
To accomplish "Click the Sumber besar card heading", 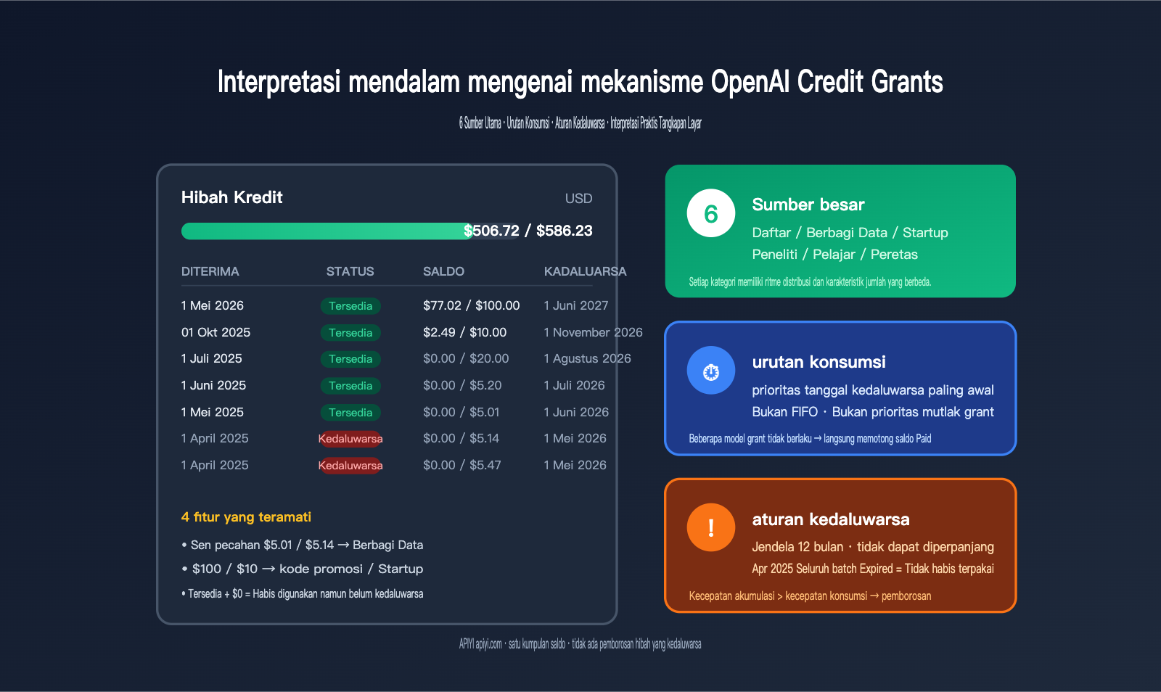I will [808, 205].
